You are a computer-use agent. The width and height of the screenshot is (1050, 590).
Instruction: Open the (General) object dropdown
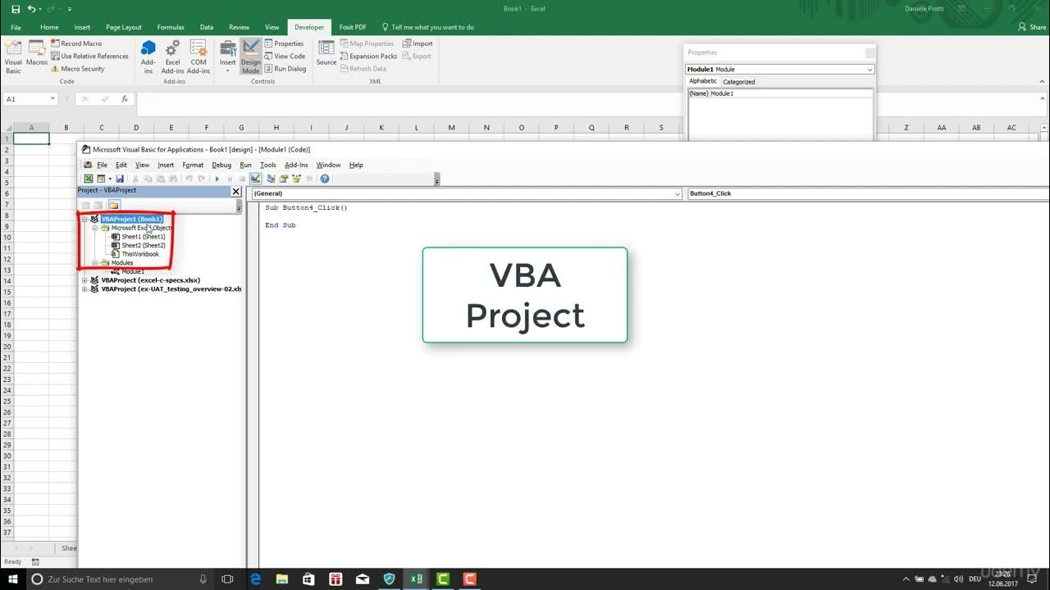tap(677, 194)
